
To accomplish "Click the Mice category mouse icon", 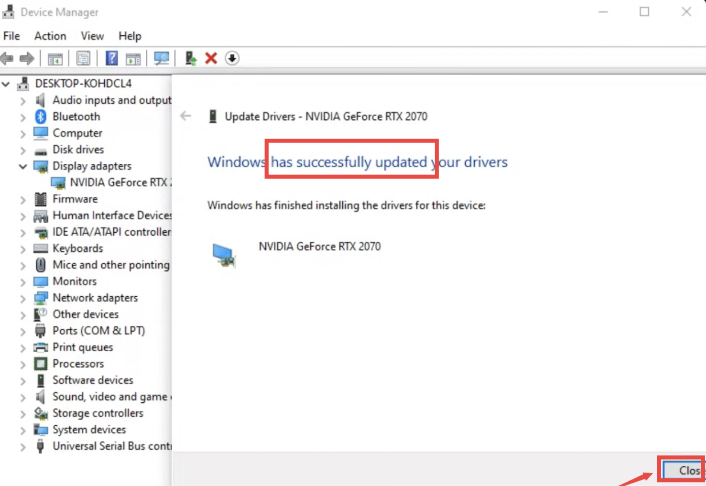I will (x=41, y=265).
